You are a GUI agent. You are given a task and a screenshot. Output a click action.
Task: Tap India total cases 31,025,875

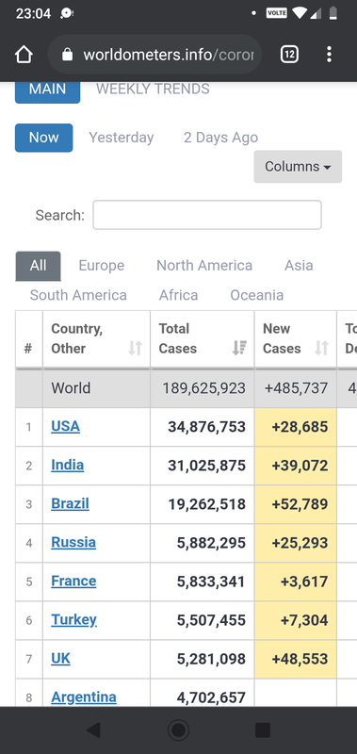point(206,466)
